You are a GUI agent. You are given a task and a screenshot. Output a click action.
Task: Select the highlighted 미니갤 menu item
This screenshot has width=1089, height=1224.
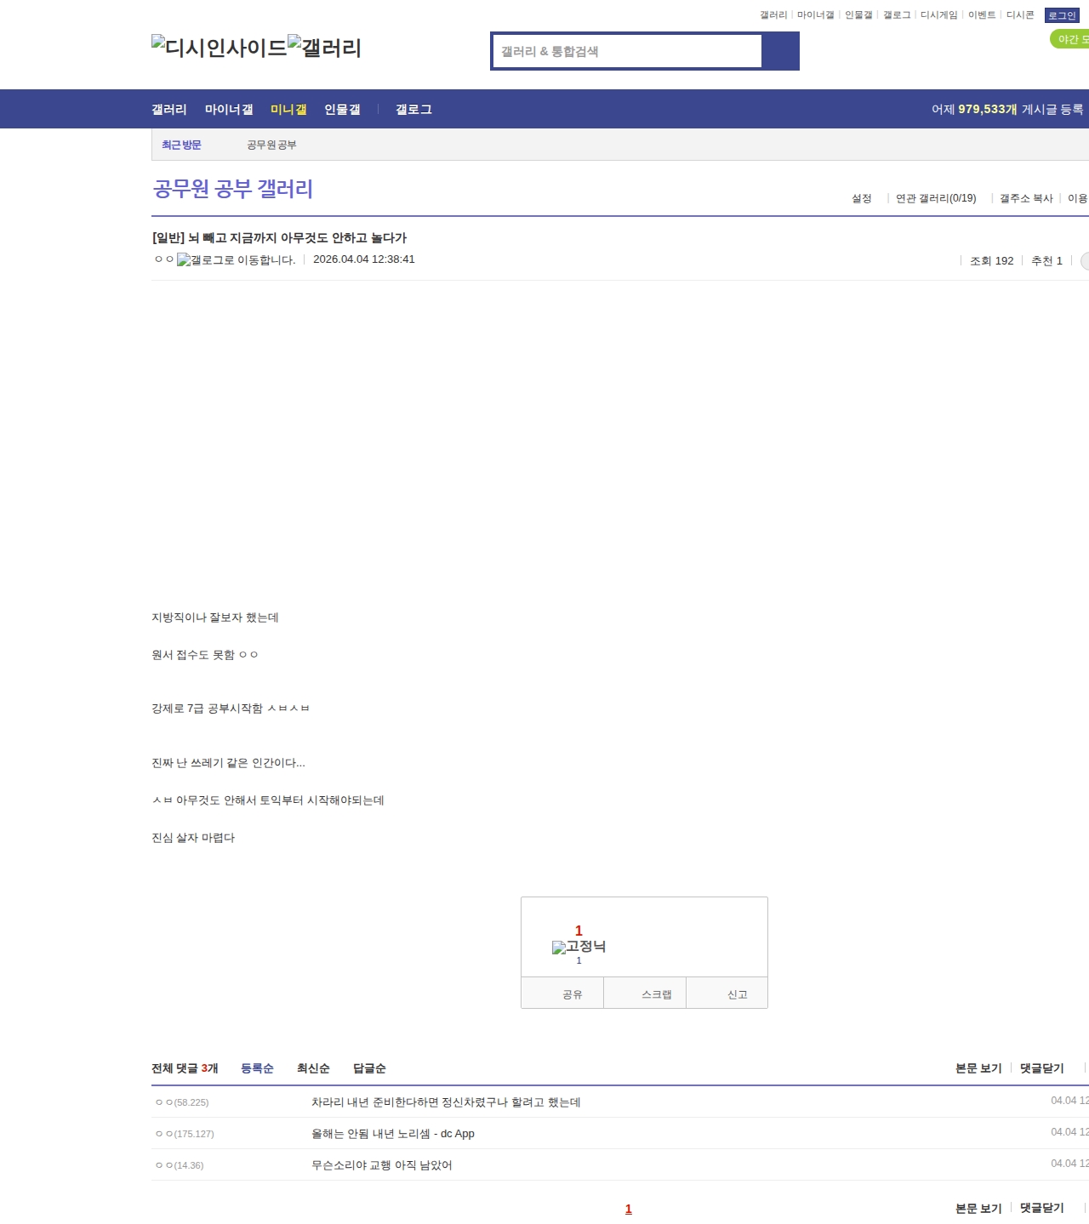(x=288, y=109)
